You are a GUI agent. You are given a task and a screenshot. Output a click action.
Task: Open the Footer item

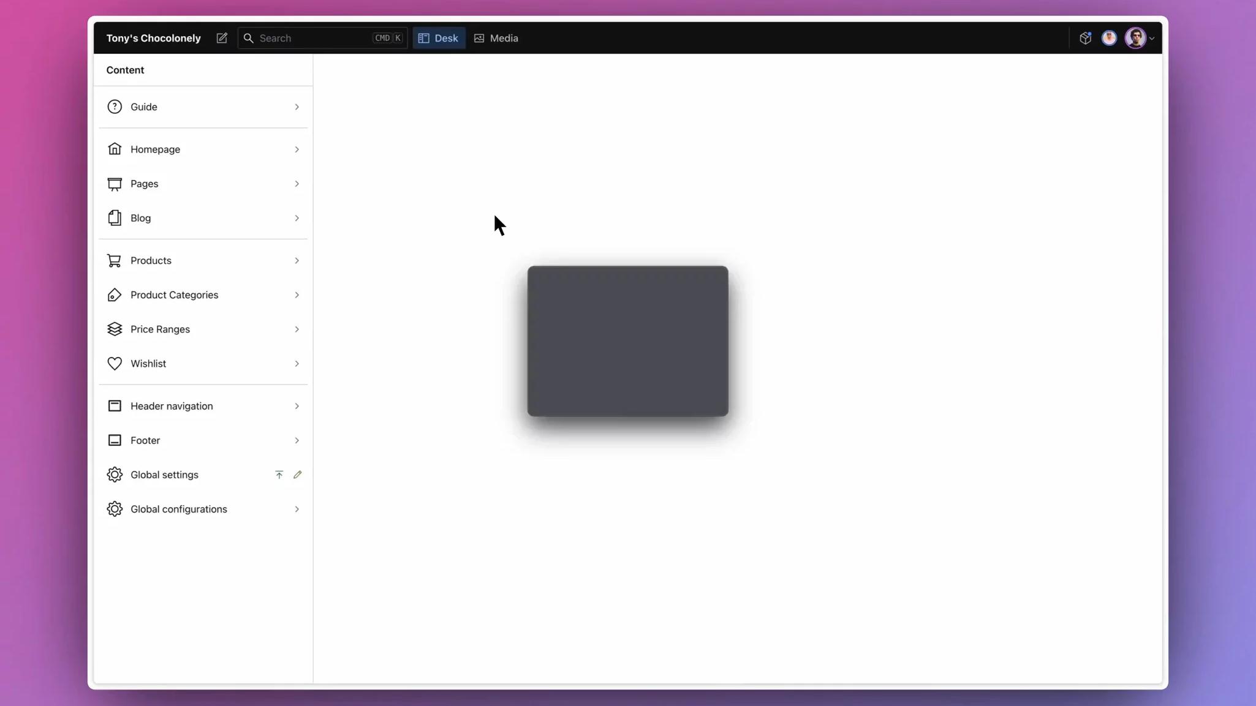pyautogui.click(x=145, y=440)
